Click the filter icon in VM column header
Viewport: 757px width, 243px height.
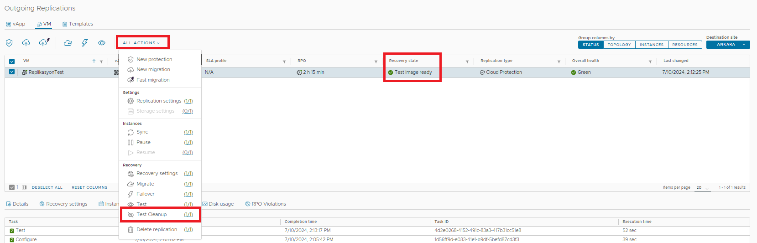101,62
